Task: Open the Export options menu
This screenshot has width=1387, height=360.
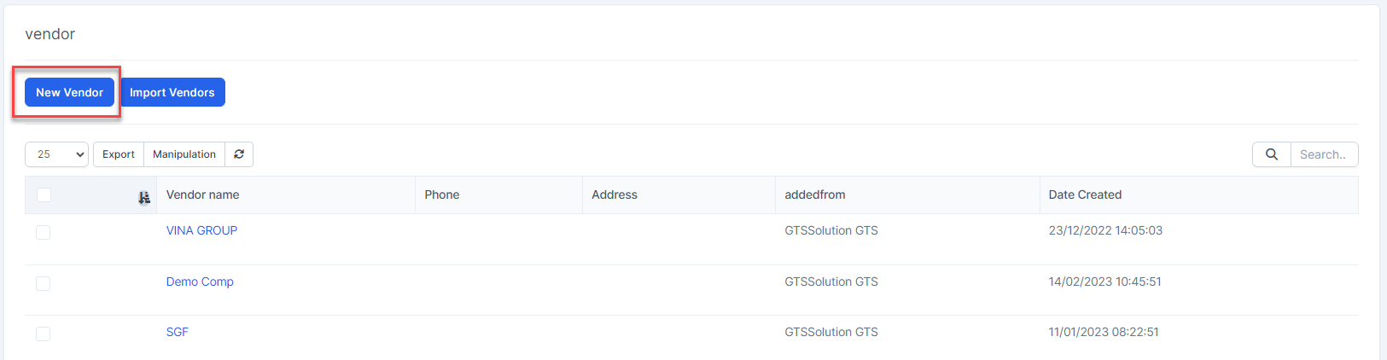Action: [x=119, y=154]
